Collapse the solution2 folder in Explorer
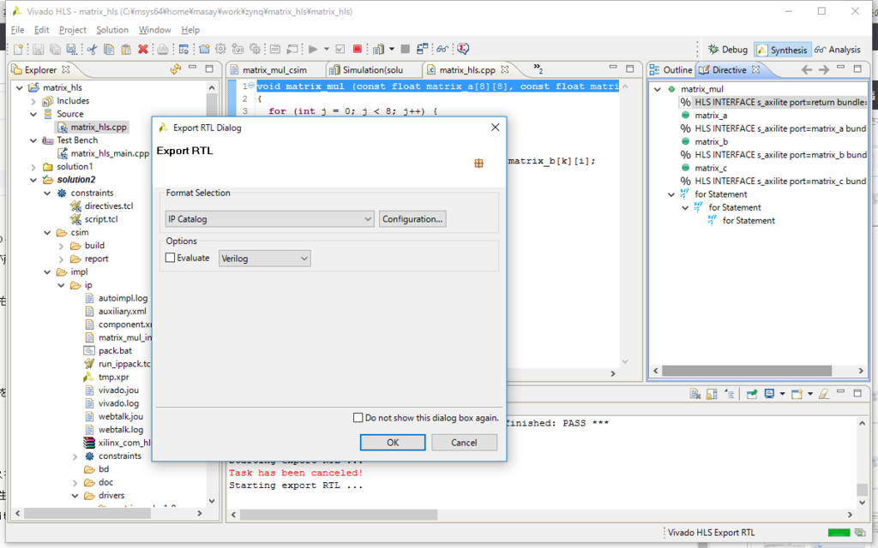 33,180
